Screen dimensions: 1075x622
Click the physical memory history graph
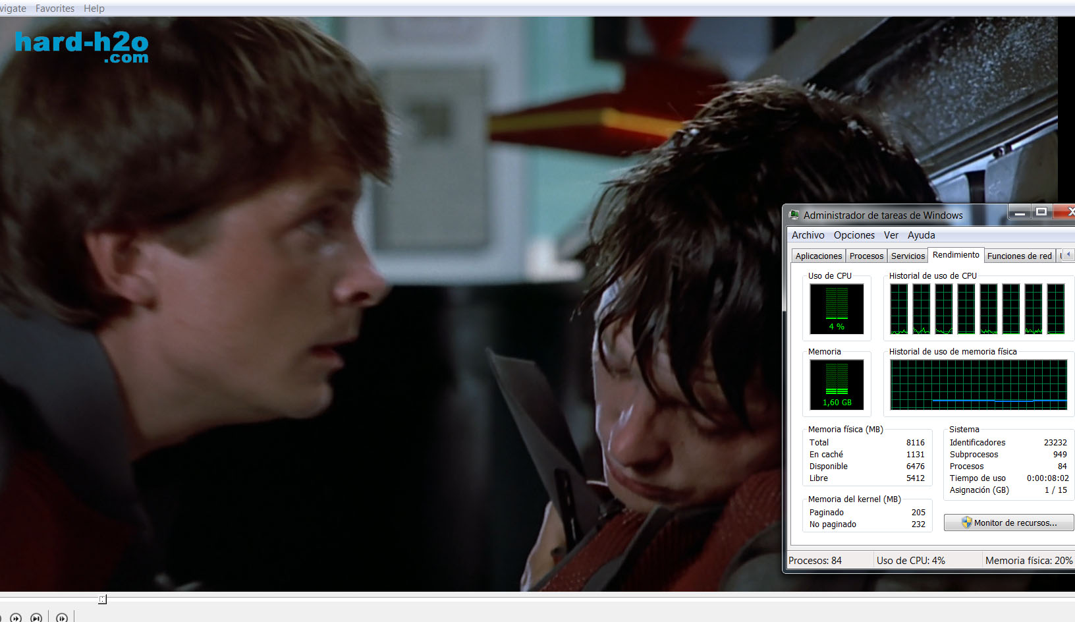tap(978, 385)
